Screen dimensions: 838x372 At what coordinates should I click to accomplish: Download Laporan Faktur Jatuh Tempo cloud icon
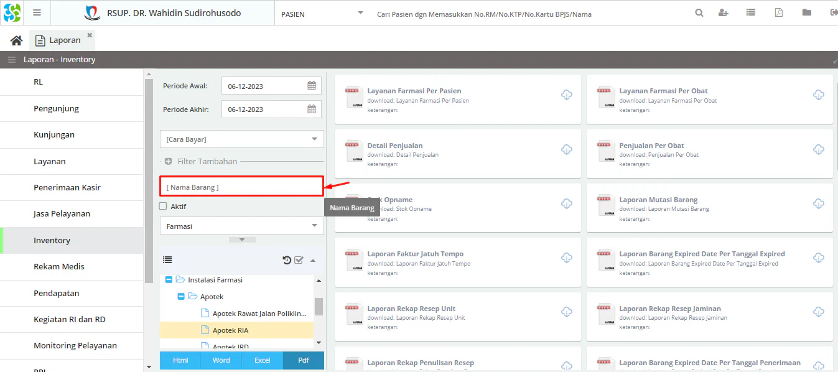tap(567, 258)
